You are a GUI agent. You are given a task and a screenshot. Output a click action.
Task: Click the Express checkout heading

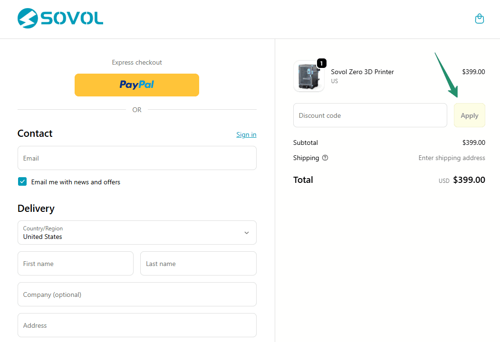(137, 63)
